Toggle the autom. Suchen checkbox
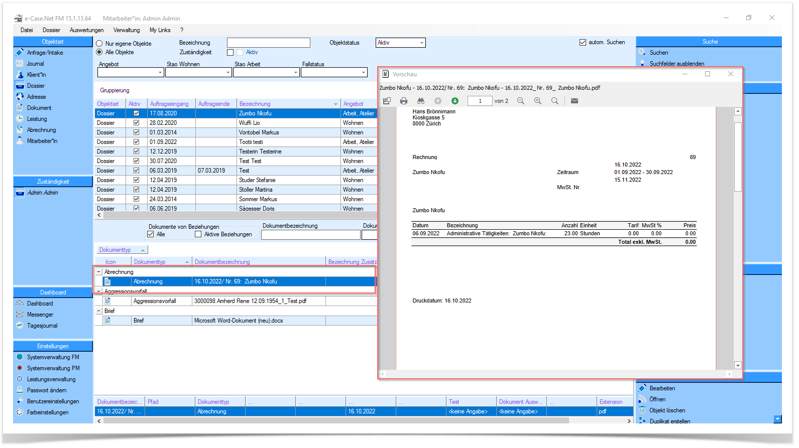This screenshot has height=448, width=799. pos(583,43)
